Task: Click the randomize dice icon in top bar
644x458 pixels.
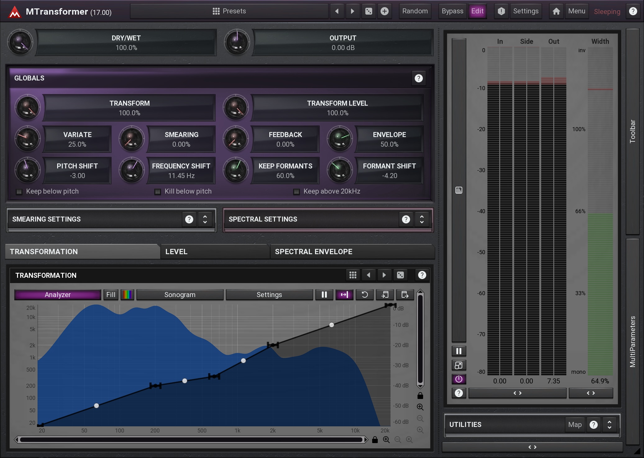Action: [369, 11]
